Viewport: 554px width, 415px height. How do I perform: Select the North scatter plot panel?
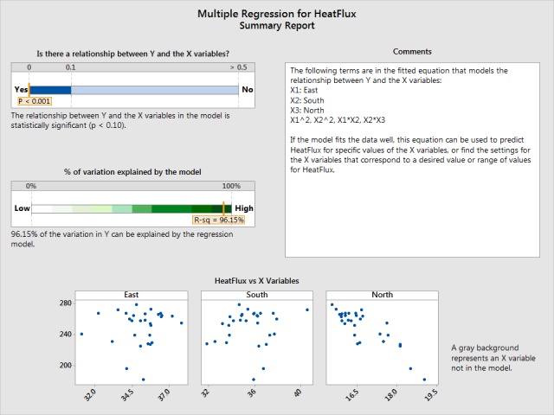382,341
